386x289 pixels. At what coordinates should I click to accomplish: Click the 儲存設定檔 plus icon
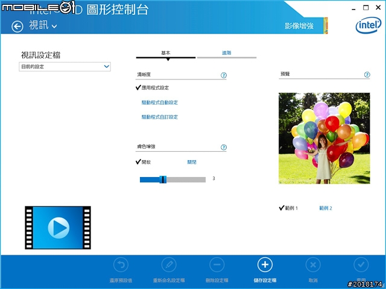pos(265,265)
